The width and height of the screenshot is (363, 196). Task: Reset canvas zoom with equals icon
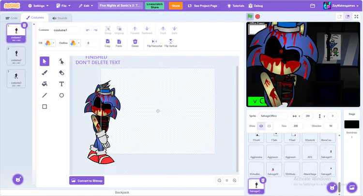(227, 181)
